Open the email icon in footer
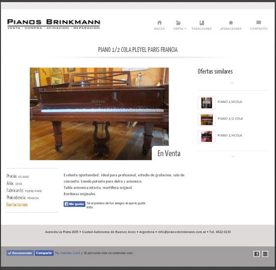Viewport: 276px width, 270px height. pos(265,254)
